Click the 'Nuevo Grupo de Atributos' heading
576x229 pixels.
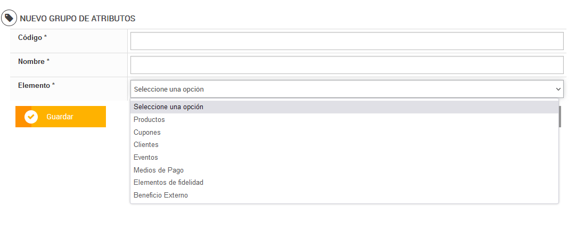tap(78, 19)
